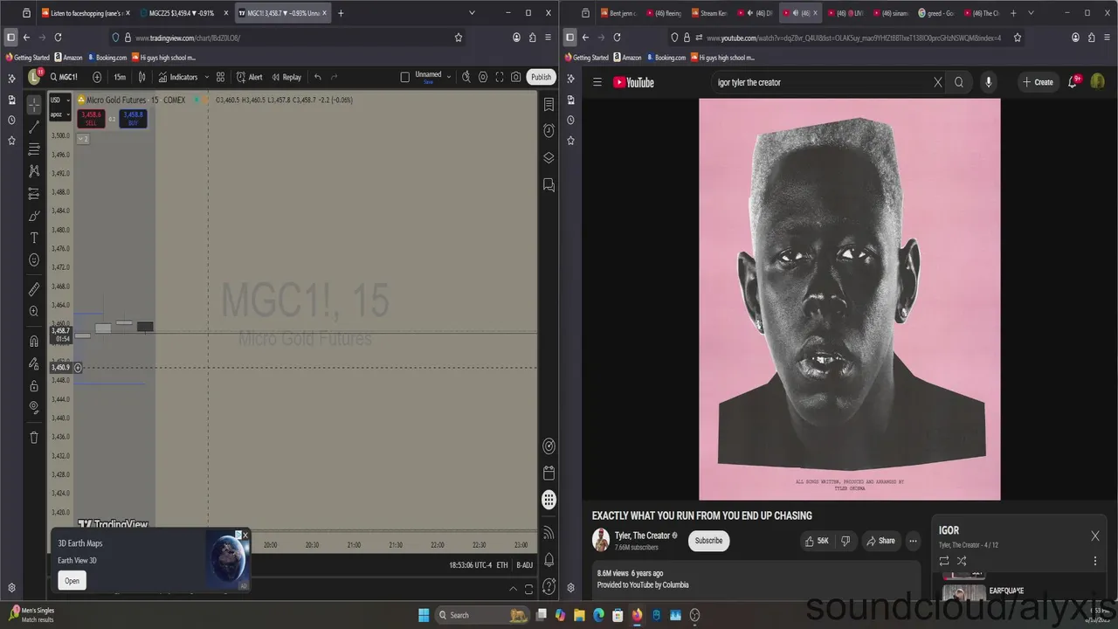1118x629 pixels.
Task: Toggle loop playlist on IGOR panel
Action: pyautogui.click(x=943, y=561)
